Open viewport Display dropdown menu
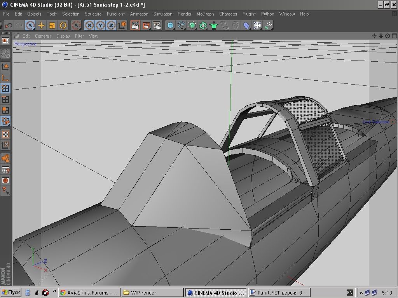 point(63,36)
